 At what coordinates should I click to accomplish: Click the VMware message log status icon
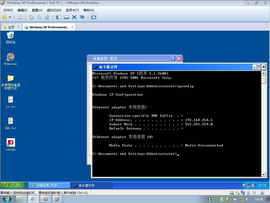tap(262, 193)
